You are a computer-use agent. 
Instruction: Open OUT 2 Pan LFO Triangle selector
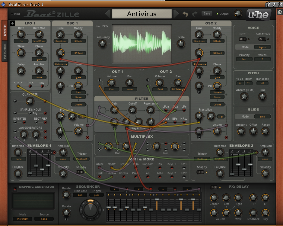click(x=178, y=89)
